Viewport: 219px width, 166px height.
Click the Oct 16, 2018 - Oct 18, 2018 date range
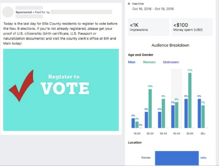pyautogui.click(x=153, y=9)
